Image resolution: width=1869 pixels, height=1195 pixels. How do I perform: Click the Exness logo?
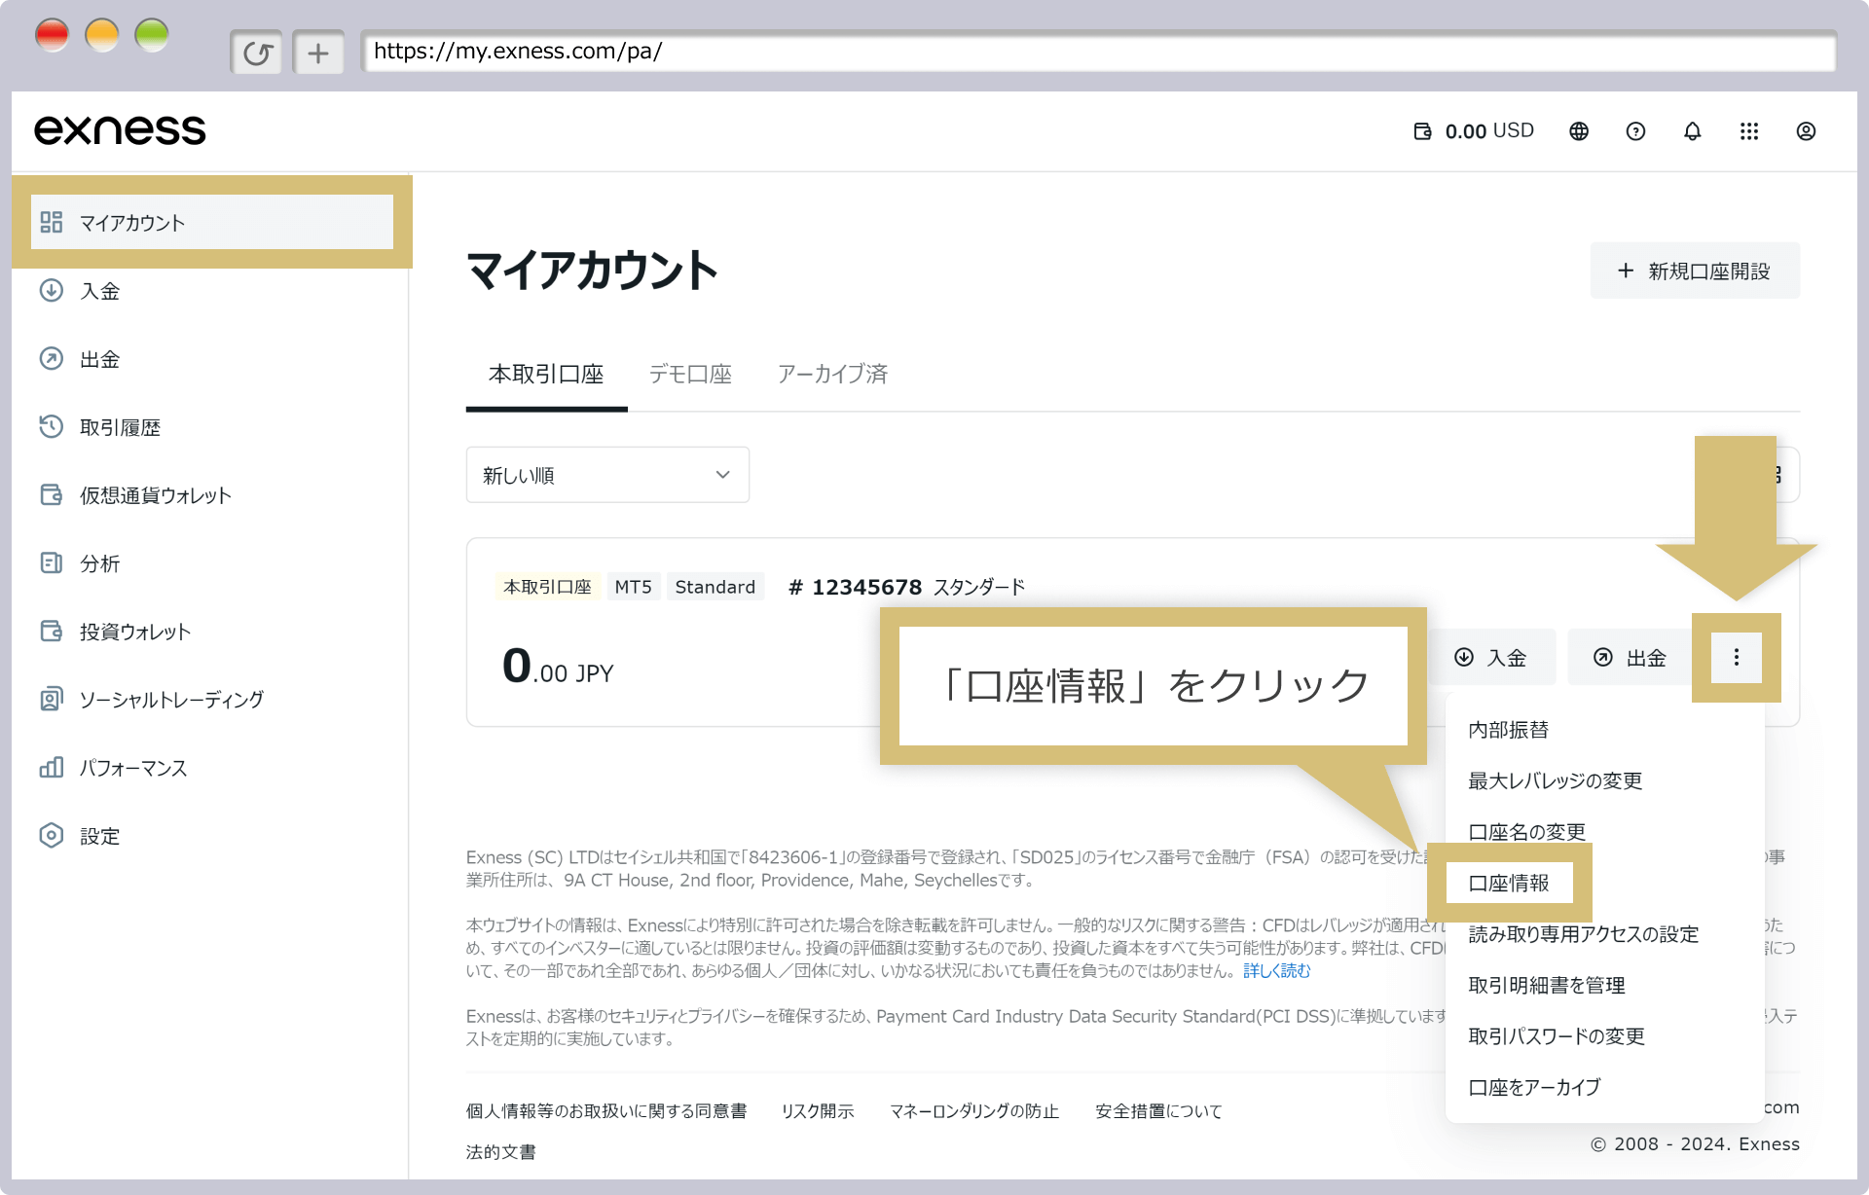coord(120,130)
